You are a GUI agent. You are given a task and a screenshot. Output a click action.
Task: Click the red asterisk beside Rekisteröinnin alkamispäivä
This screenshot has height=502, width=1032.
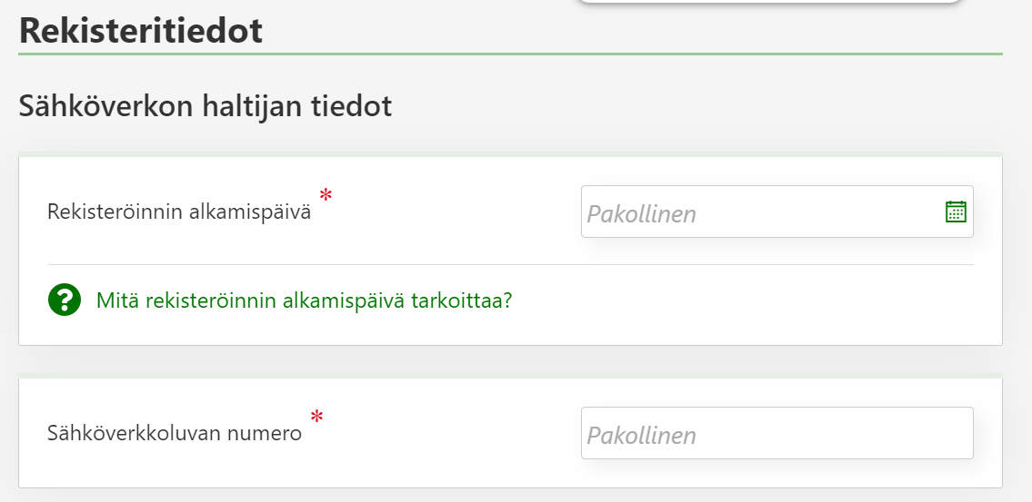[x=326, y=195]
